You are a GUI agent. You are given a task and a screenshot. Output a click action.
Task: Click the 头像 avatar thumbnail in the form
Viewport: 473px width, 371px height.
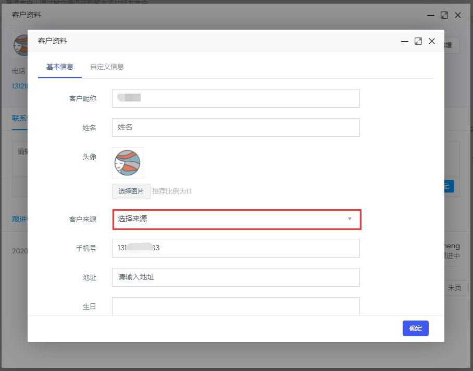pos(128,163)
